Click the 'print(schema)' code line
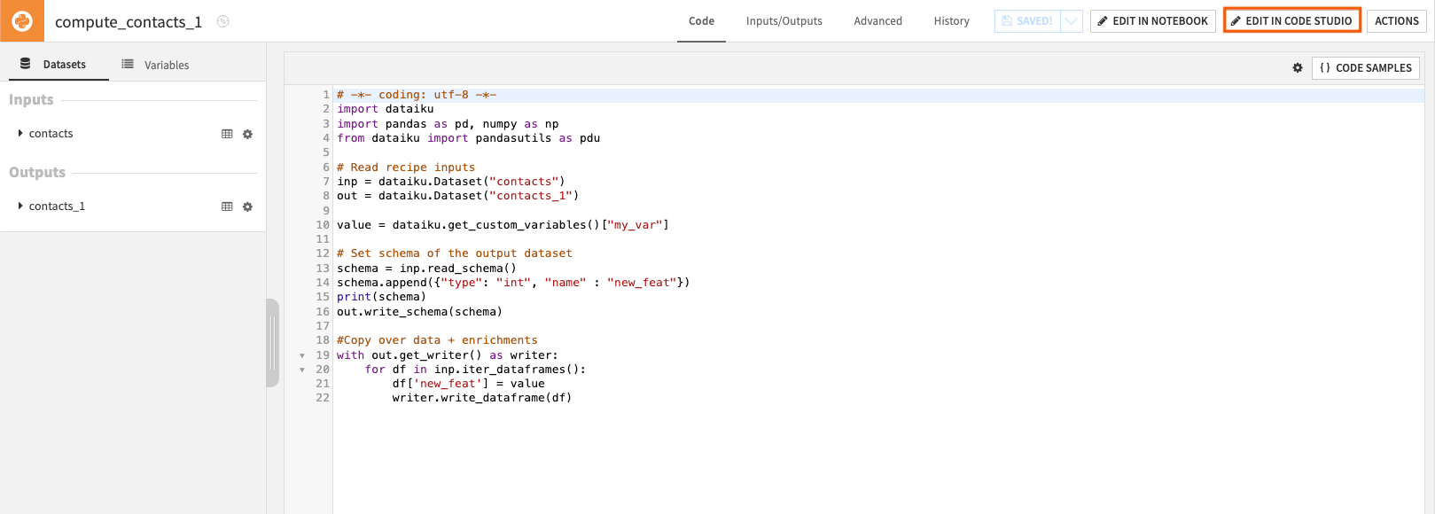 pyautogui.click(x=381, y=297)
